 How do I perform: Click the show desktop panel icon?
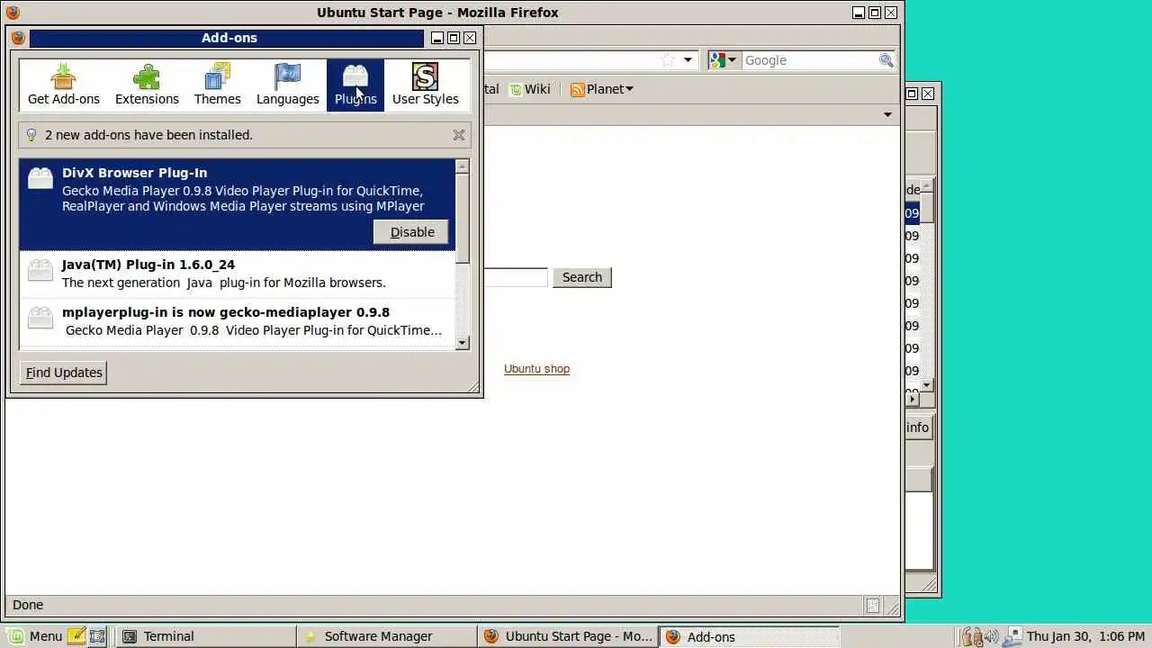97,636
